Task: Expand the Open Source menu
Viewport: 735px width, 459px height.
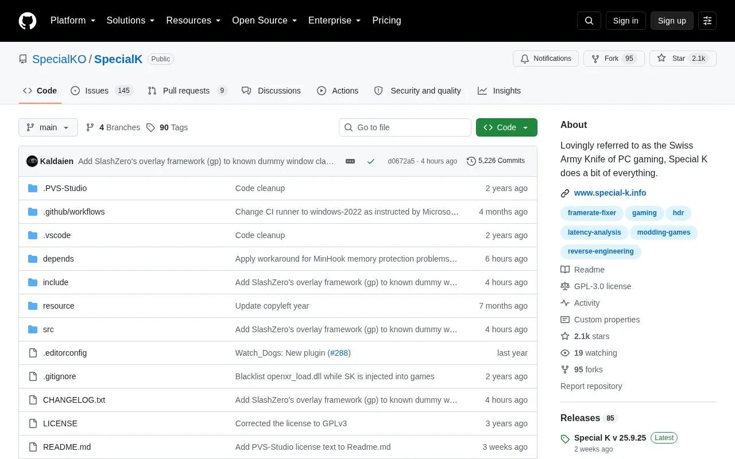Action: [x=264, y=21]
